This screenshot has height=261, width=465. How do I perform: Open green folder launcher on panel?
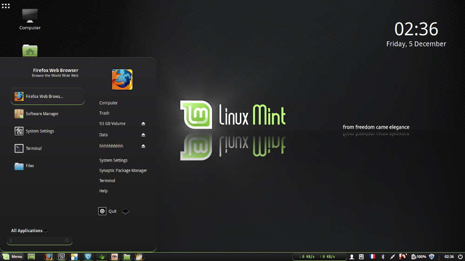(x=126, y=256)
